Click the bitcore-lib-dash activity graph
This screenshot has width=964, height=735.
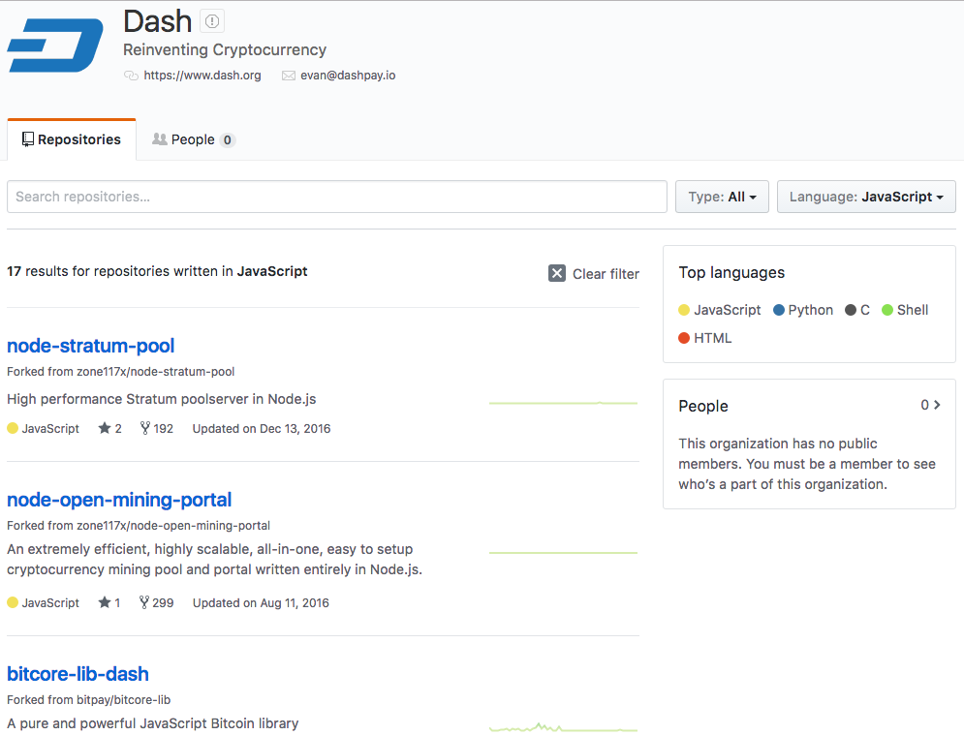pos(563,727)
